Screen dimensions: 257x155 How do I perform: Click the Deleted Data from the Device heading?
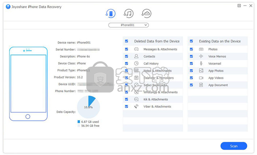click(157, 41)
